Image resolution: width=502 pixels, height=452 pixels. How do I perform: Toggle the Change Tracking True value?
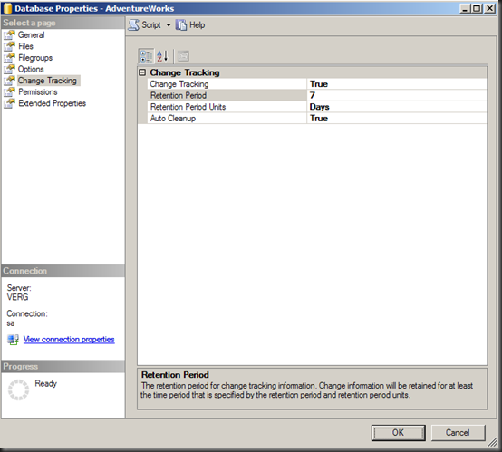coord(396,84)
